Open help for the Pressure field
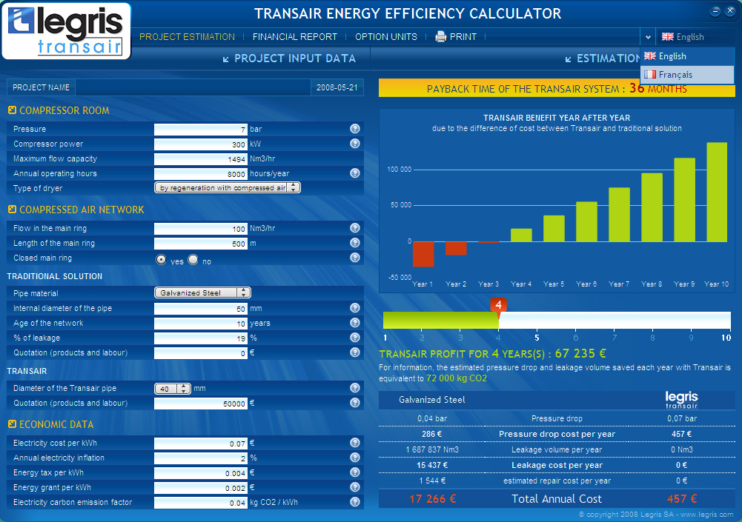Screen dimensions: 742x522 pyautogui.click(x=355, y=129)
